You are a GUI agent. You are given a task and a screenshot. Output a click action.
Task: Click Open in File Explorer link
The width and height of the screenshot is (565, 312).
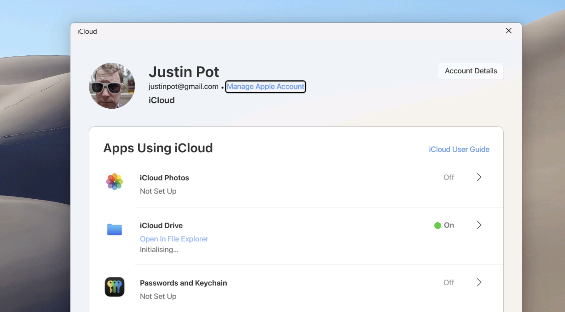click(x=174, y=239)
